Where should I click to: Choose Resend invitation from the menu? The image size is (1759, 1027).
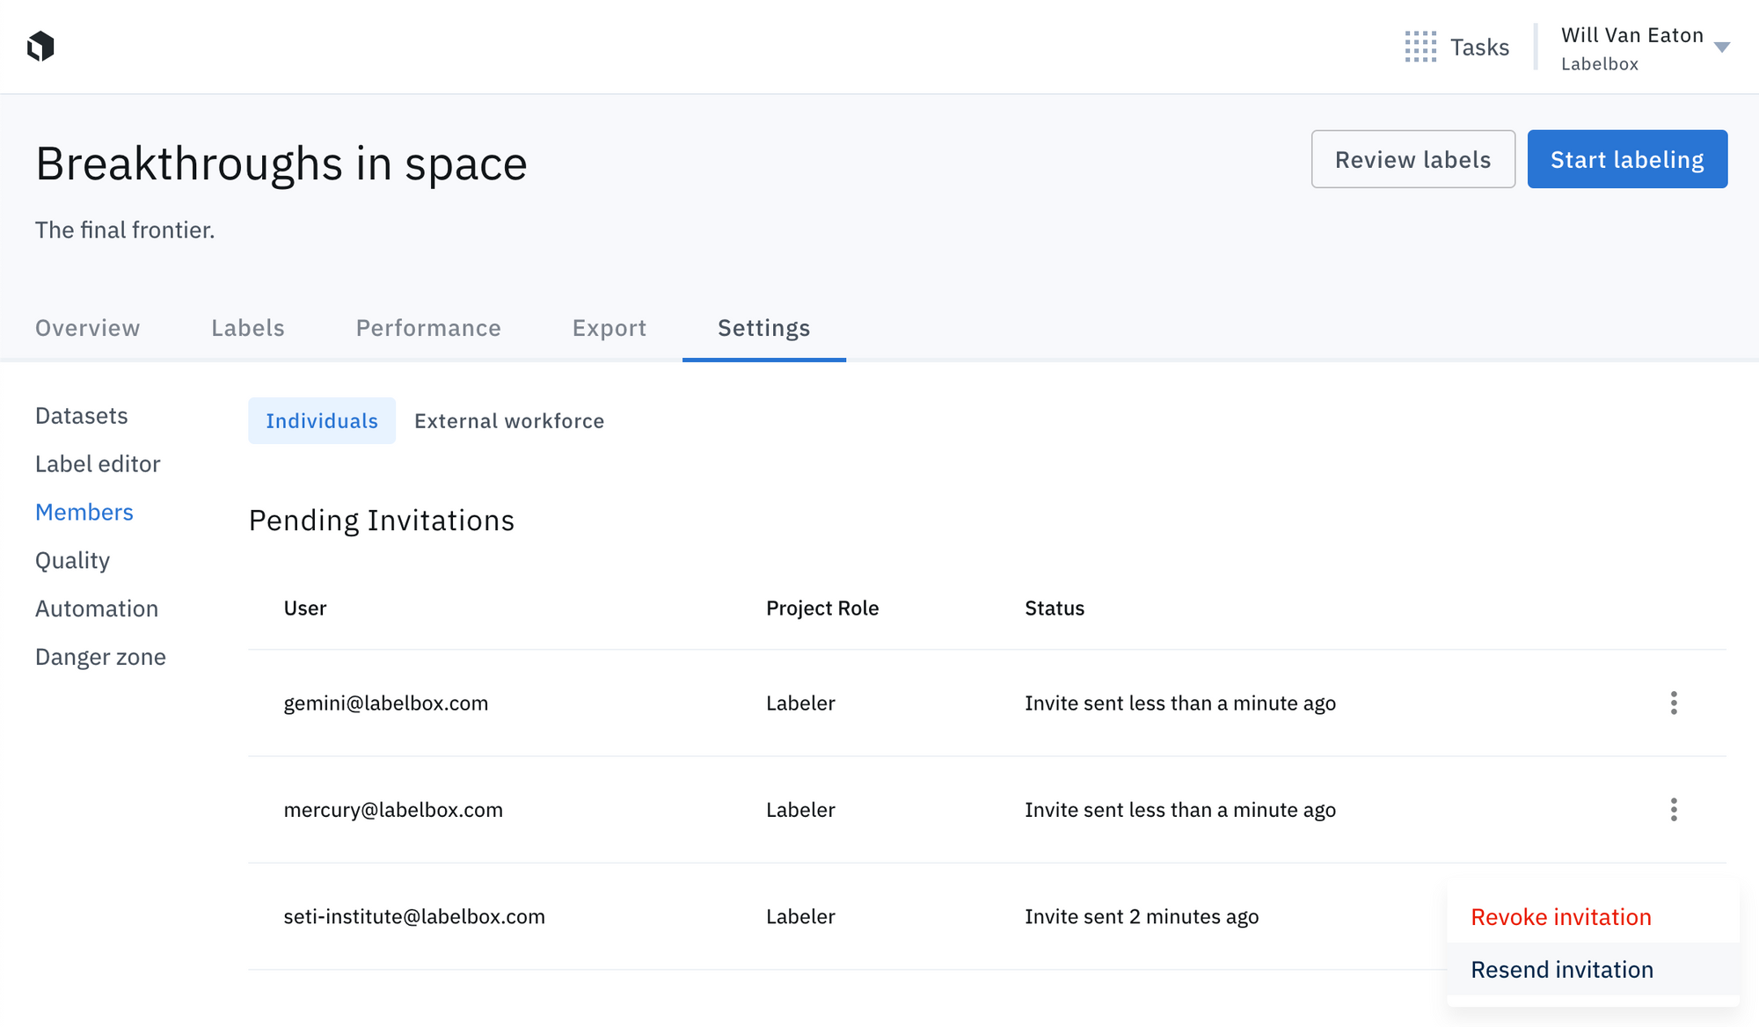point(1593,969)
